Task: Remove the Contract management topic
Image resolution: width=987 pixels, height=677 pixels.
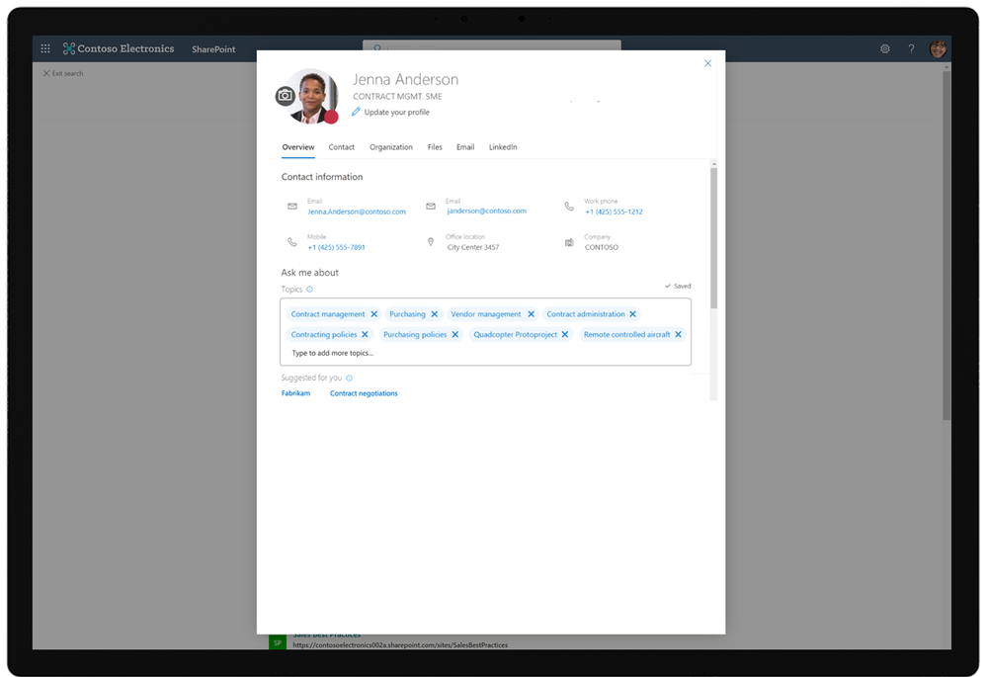Action: click(373, 314)
